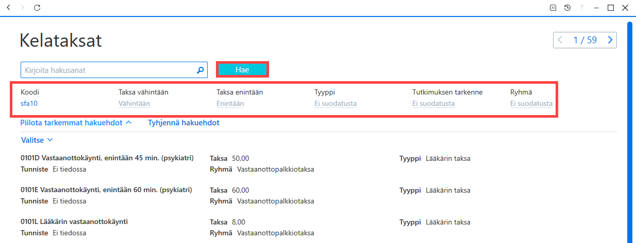Open the history clock icon
Viewport: 636px width, 243px height.
(567, 8)
